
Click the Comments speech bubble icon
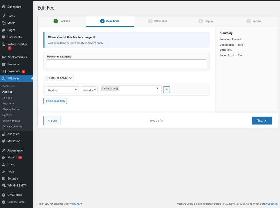pyautogui.click(x=4, y=37)
